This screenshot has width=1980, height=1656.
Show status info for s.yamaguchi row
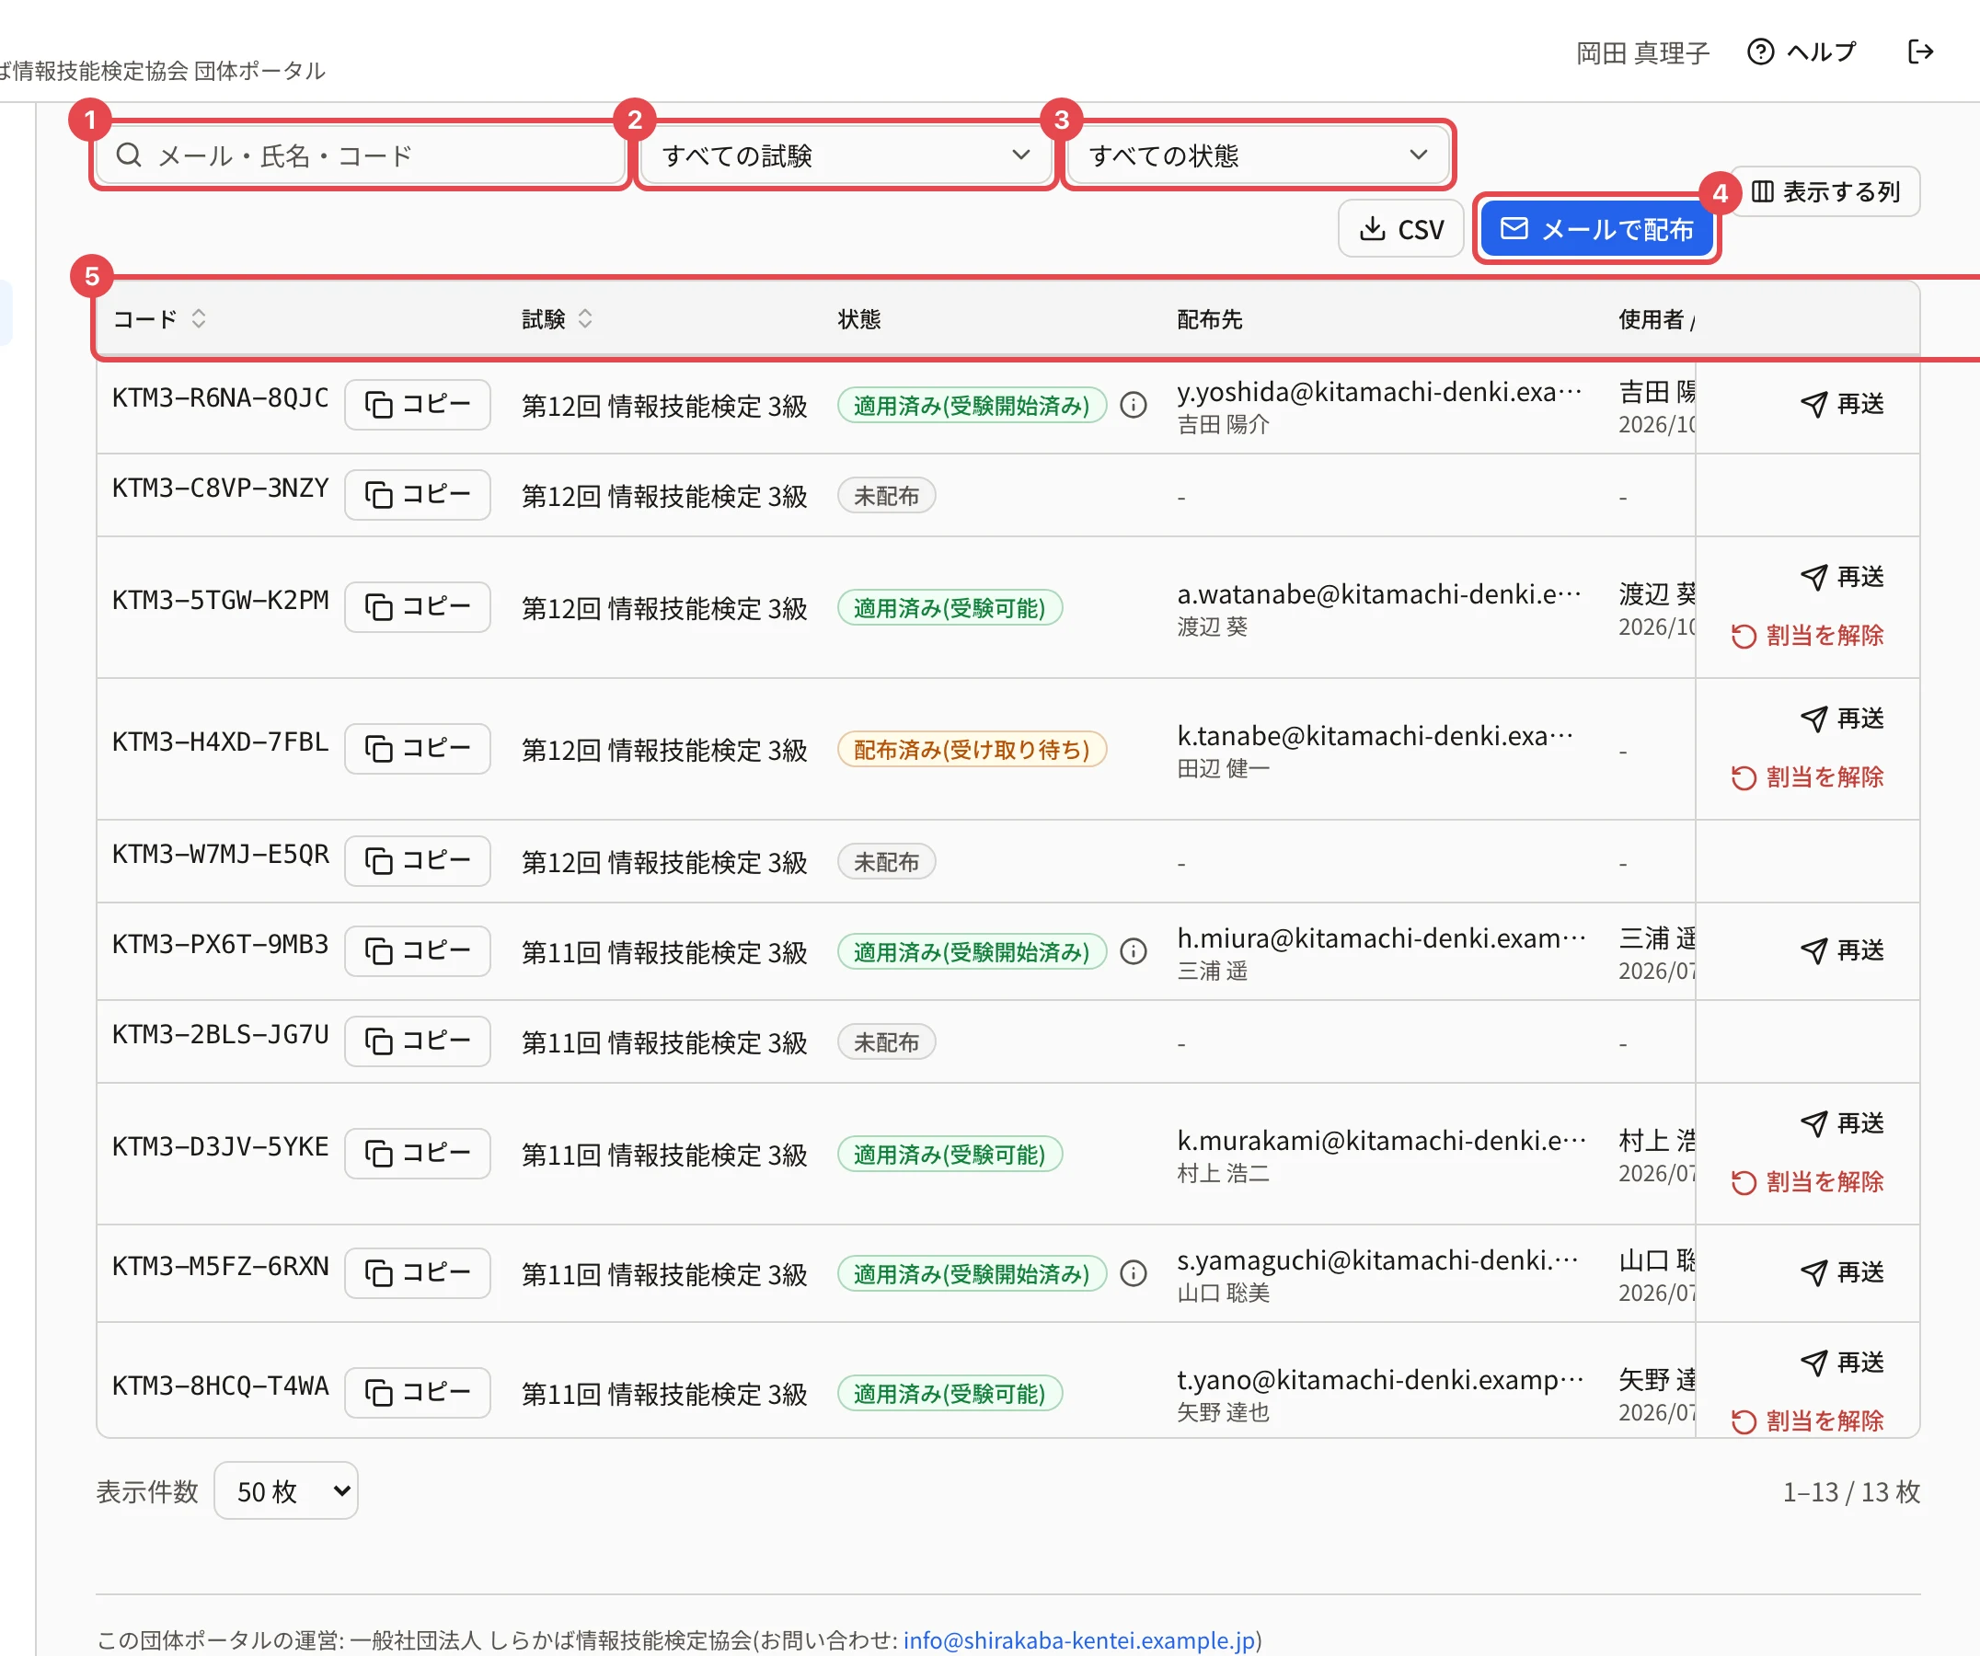pos(1134,1274)
